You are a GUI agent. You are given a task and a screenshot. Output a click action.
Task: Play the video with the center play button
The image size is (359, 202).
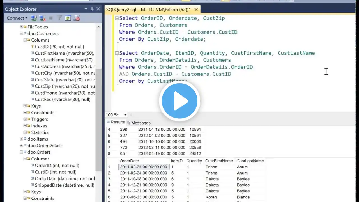point(179,101)
